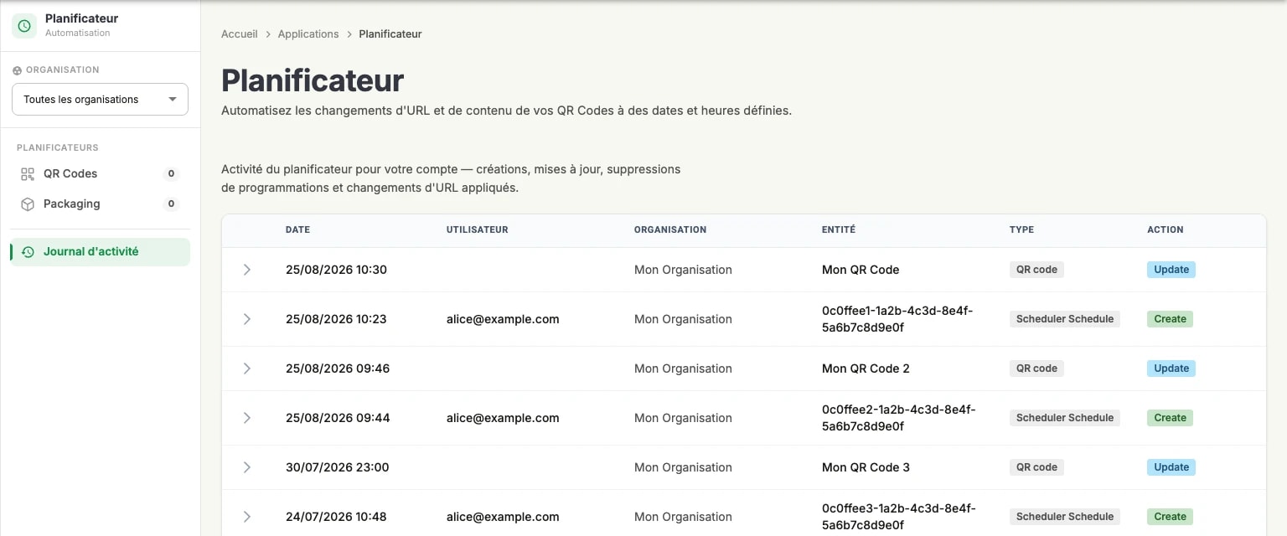Expand the 25/08/2026 10:23 row

point(246,319)
